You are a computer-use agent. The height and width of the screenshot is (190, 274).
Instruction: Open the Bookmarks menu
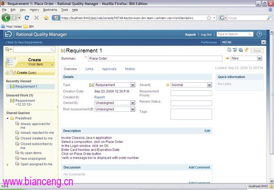pos(50,10)
